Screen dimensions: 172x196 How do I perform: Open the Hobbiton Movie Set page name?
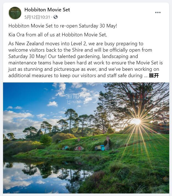[x=47, y=10]
